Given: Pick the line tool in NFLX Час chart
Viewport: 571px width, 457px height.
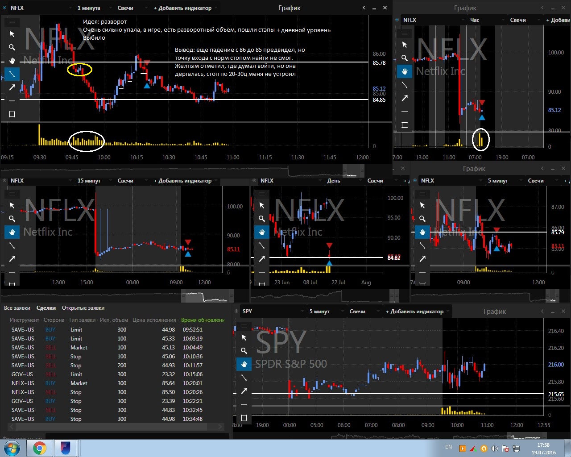Looking at the screenshot, I should click(x=405, y=85).
